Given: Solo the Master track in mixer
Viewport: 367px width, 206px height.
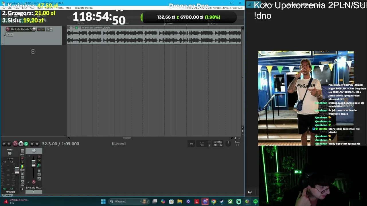Looking at the screenshot, I should (22, 162).
